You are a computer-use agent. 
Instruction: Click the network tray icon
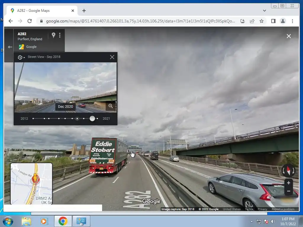[x=259, y=221]
